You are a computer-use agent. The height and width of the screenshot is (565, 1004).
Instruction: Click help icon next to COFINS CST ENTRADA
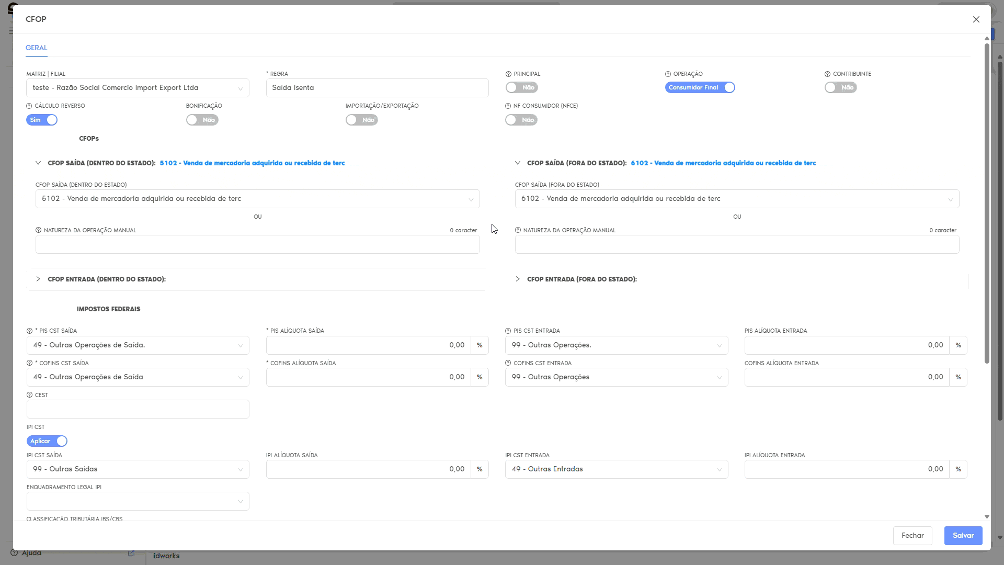coord(508,363)
